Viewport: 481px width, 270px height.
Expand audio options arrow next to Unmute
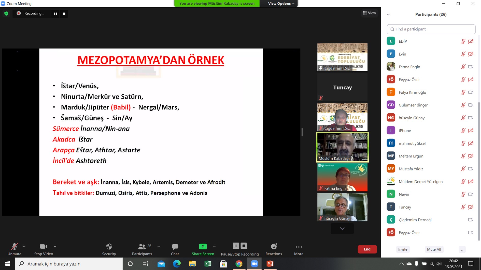24,246
